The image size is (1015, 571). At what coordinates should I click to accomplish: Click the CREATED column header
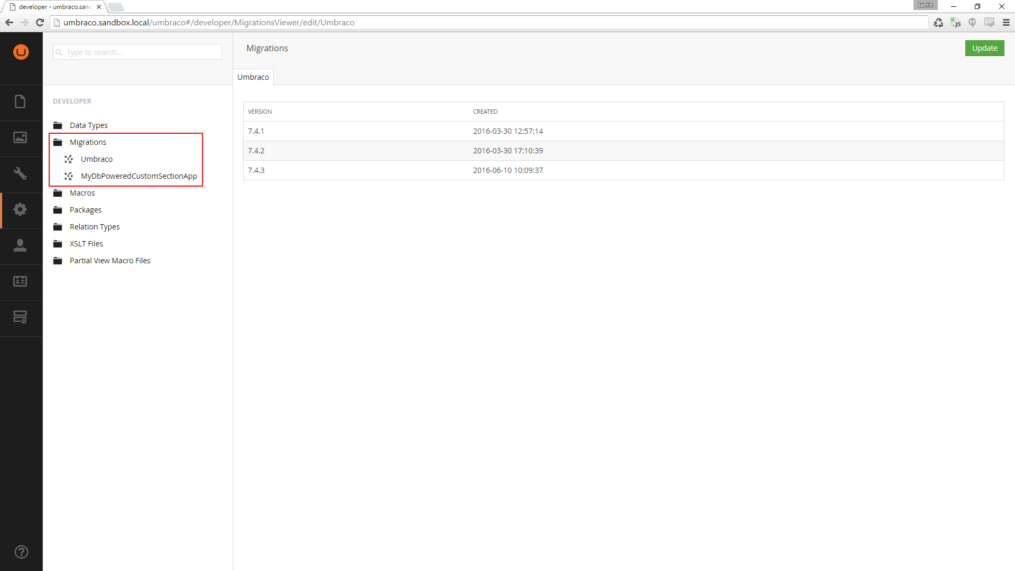(485, 112)
